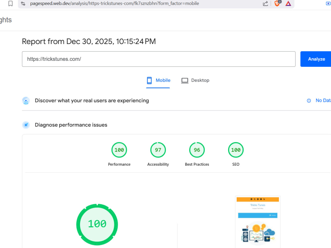Click the large 100 performance gauge
331x248 pixels.
pyautogui.click(x=97, y=225)
